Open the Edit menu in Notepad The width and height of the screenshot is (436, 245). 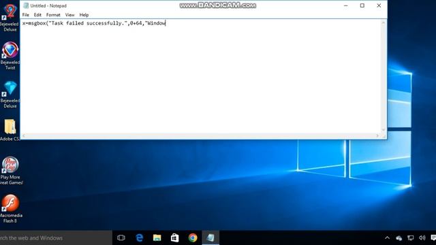pyautogui.click(x=37, y=15)
